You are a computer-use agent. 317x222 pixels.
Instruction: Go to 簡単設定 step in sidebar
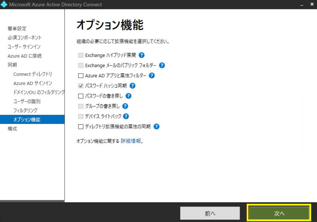pyautogui.click(x=17, y=28)
